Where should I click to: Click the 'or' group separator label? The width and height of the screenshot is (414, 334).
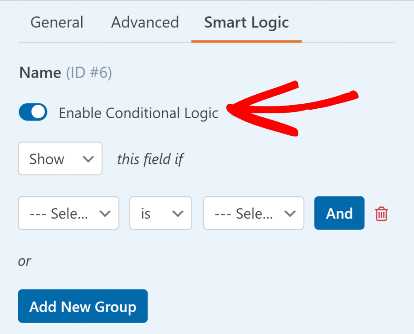point(24,261)
